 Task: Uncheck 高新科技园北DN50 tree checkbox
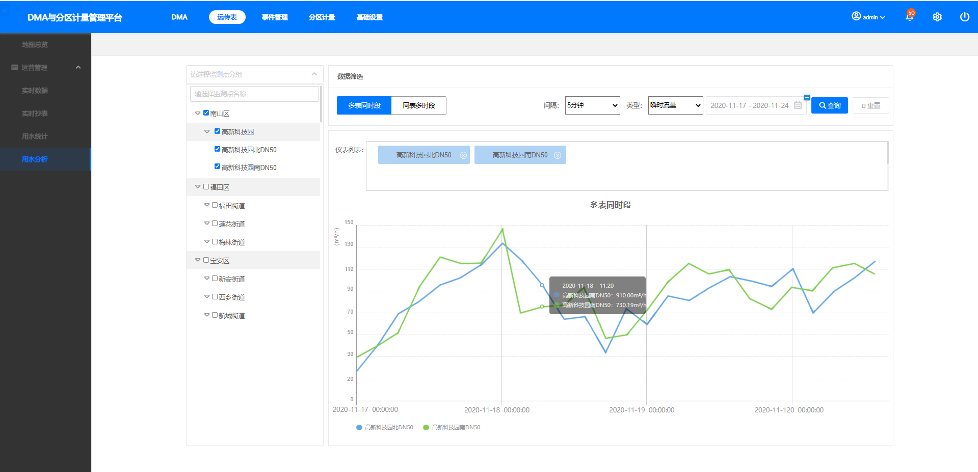coord(217,149)
